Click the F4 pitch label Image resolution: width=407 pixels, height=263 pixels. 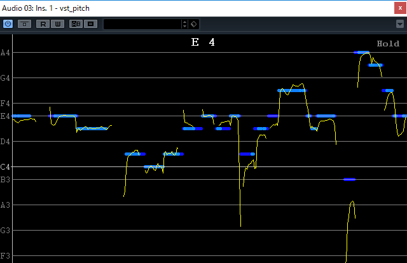point(5,104)
